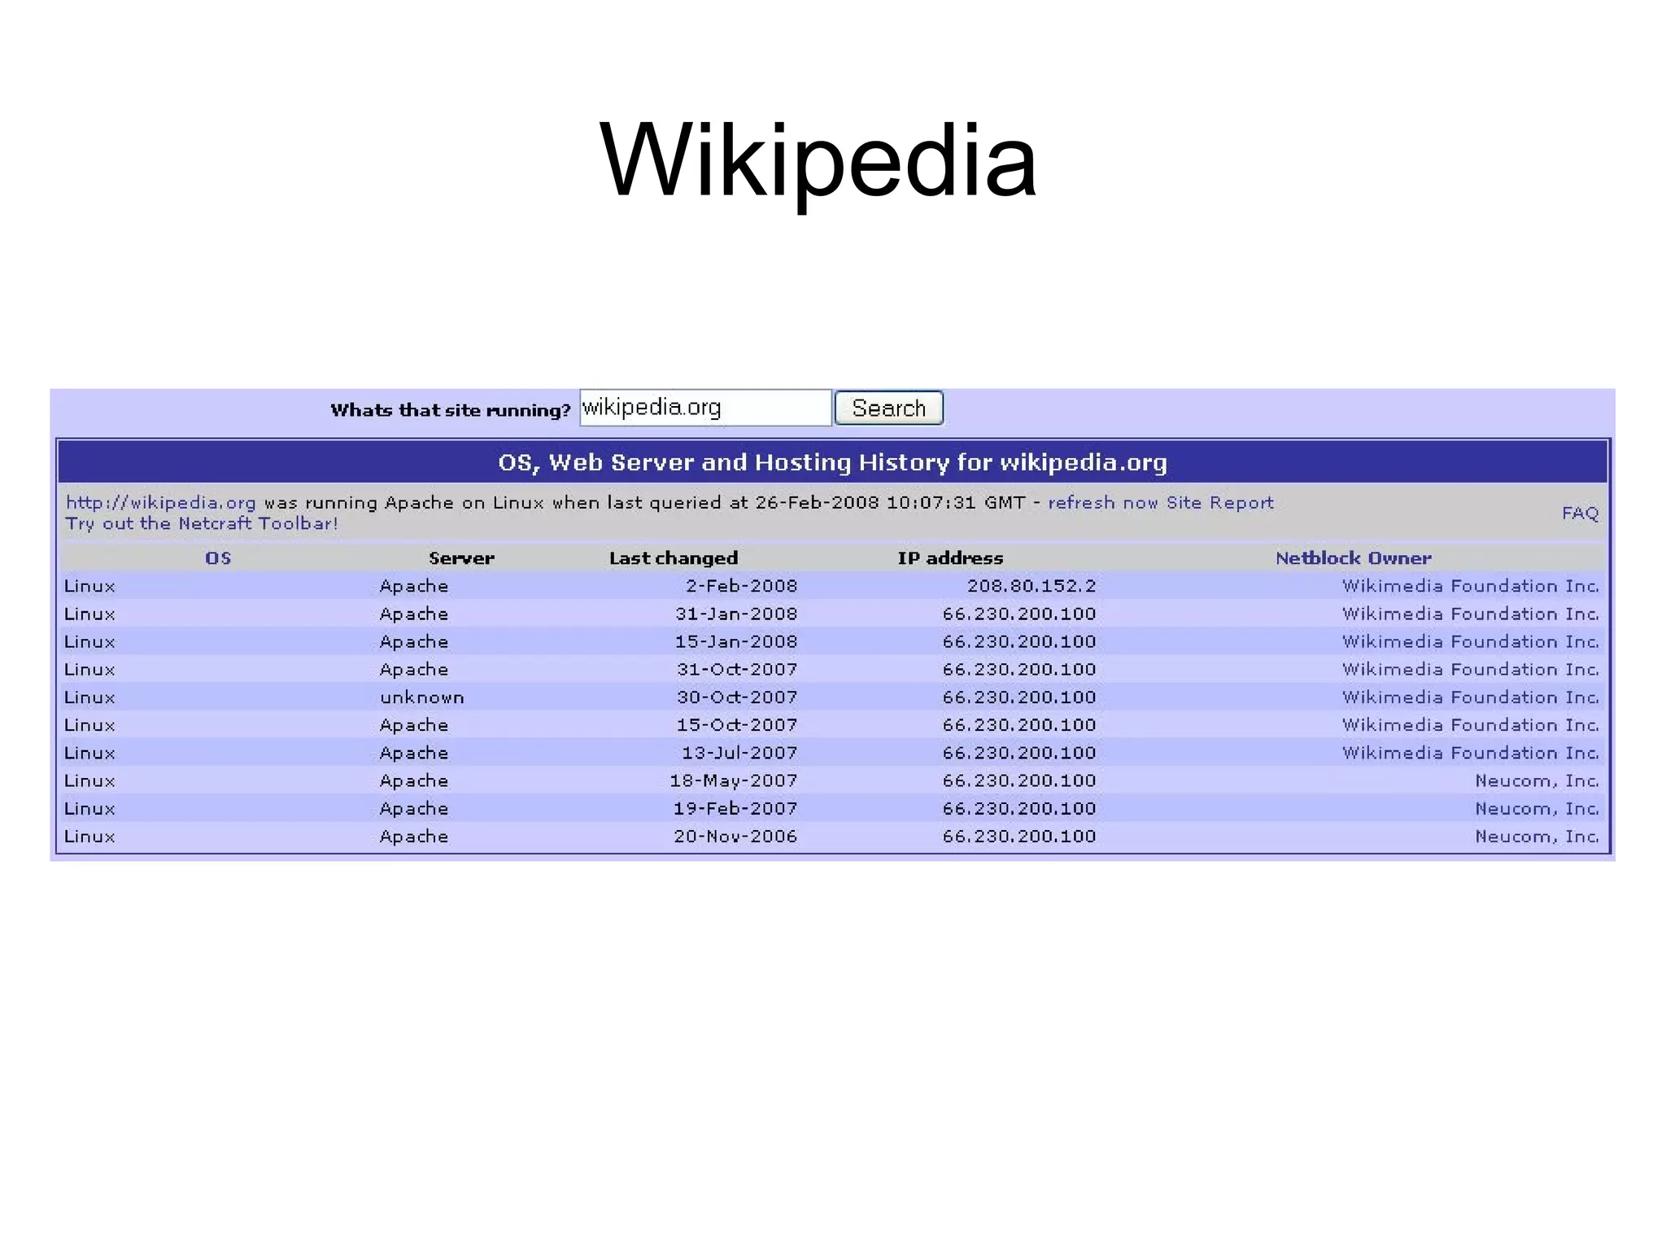Click Linux in the 2-Feb-2008 row
1666x1250 pixels.
tap(89, 586)
